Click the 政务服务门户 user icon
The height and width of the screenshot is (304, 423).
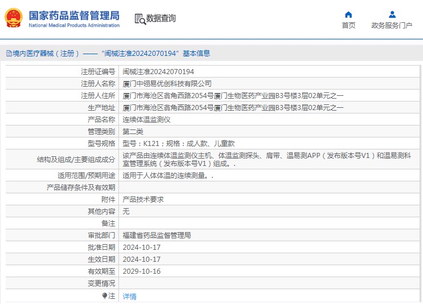(392, 15)
